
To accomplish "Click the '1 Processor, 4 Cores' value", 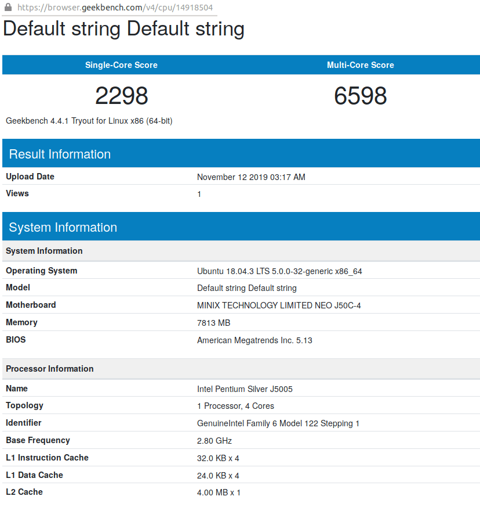I will pyautogui.click(x=235, y=406).
